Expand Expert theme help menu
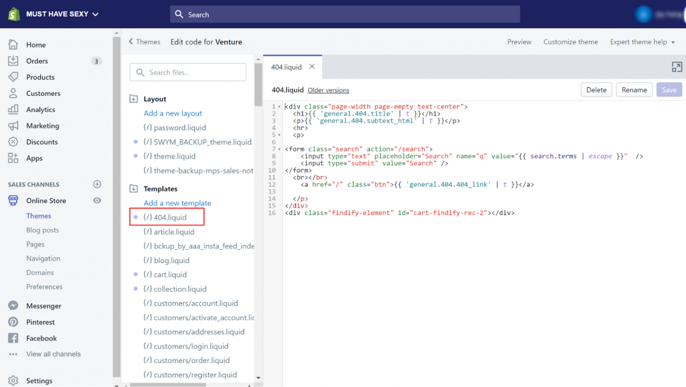686x387 pixels. (642, 42)
